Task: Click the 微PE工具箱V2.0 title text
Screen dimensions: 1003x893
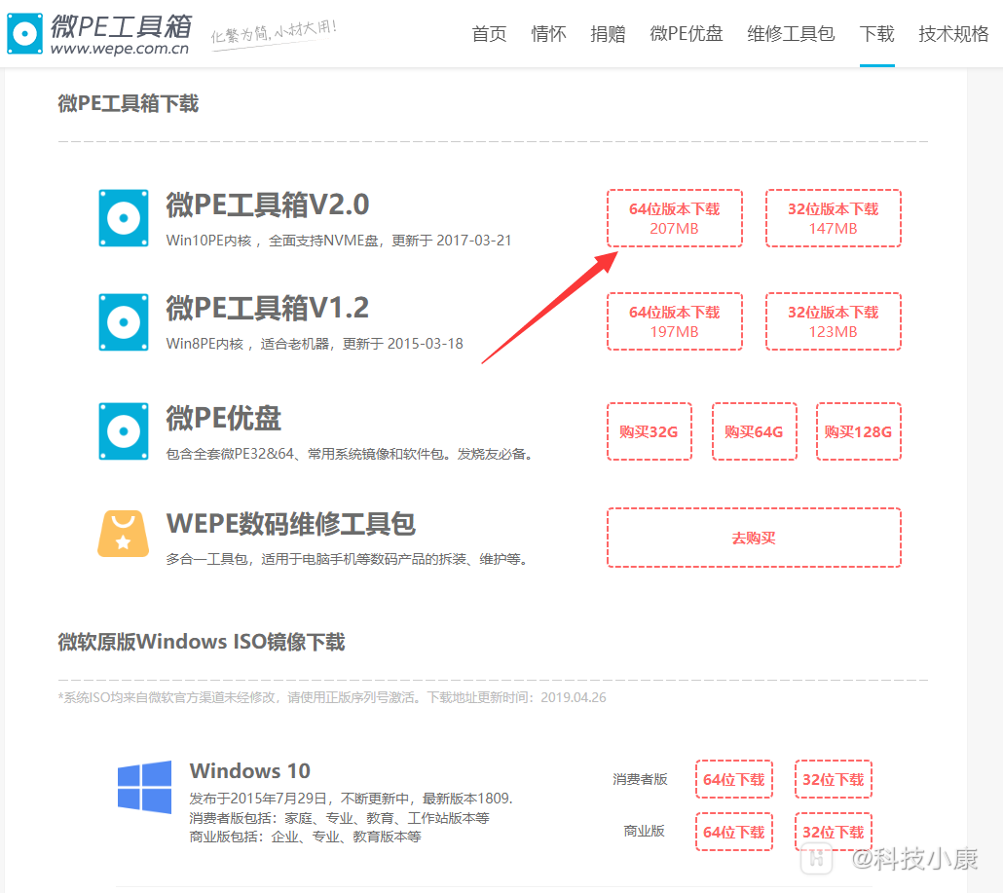Action: pos(268,205)
